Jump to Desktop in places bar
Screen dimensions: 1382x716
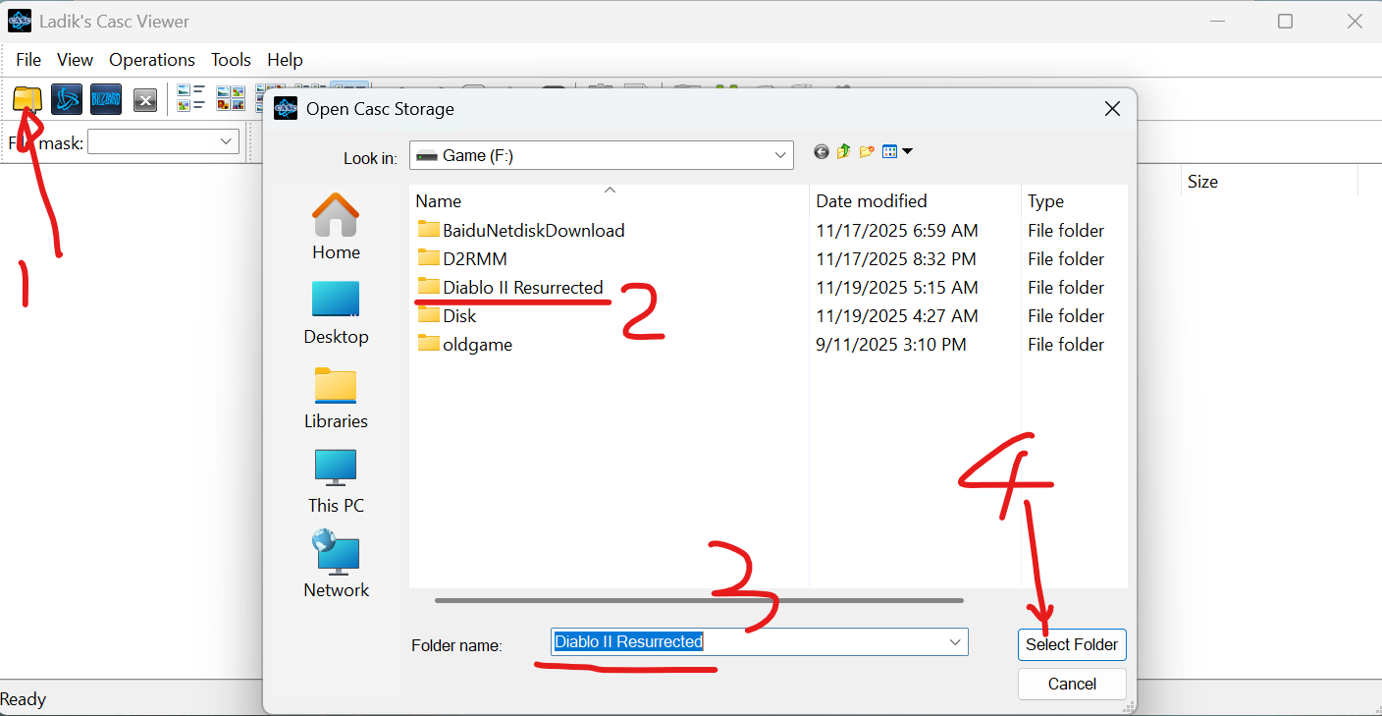[336, 312]
